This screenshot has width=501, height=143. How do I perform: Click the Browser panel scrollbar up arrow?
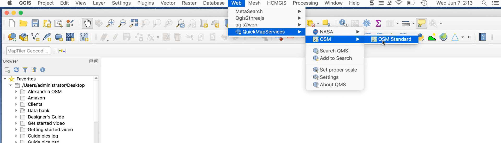[96, 78]
